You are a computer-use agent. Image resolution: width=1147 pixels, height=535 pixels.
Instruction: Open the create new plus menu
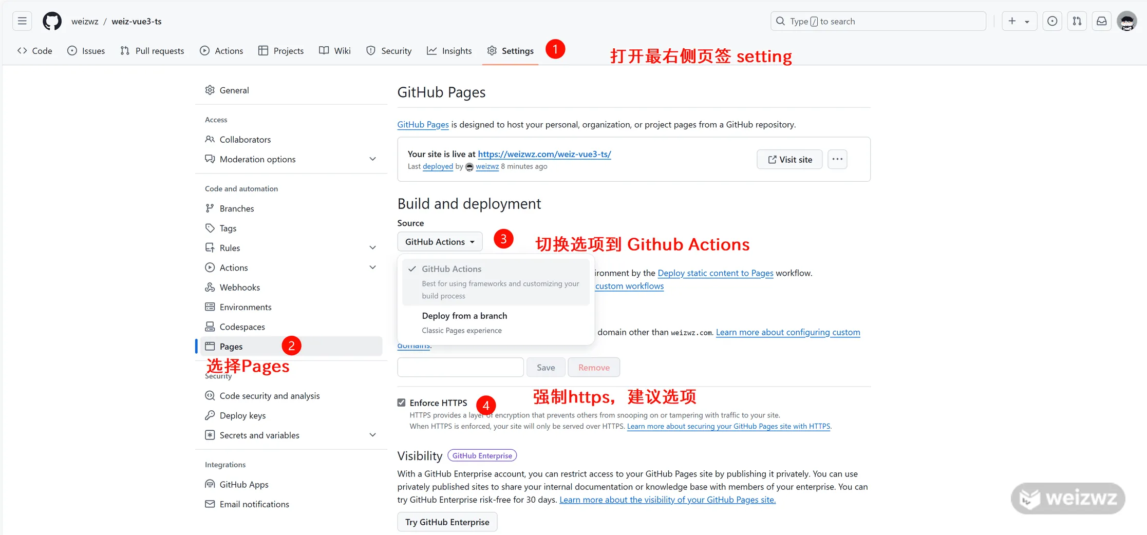pyautogui.click(x=1012, y=21)
